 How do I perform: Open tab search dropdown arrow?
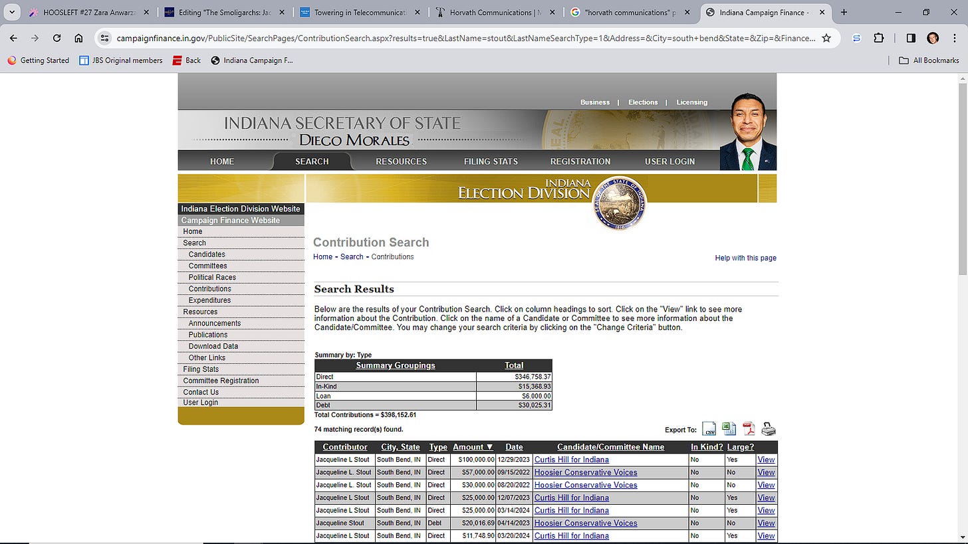(x=12, y=12)
